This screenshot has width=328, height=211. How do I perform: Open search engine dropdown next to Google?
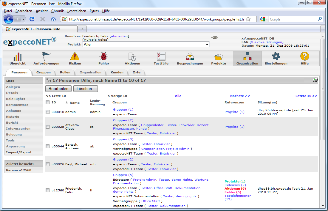point(264,19)
